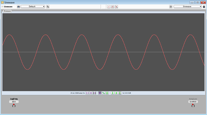The image size is (207, 115).
Task: Maximize the Sinewave window
Action: (197, 2)
